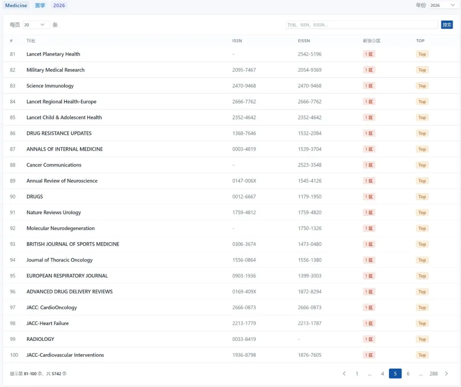The height and width of the screenshot is (387, 461).
Task: Go to page 1
Action: (x=357, y=374)
